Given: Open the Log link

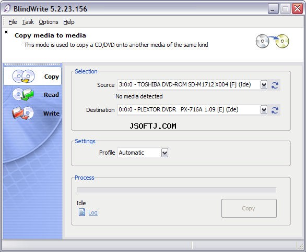Looking at the screenshot, I should [93, 212].
